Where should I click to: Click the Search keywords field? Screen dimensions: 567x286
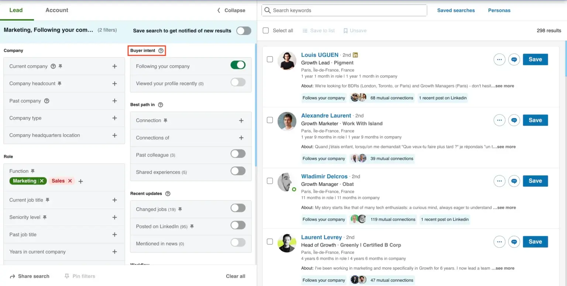tap(344, 10)
